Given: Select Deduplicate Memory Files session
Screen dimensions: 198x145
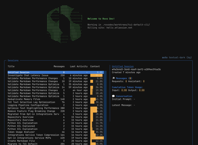Looking at the screenshot, I should coord(56,99).
